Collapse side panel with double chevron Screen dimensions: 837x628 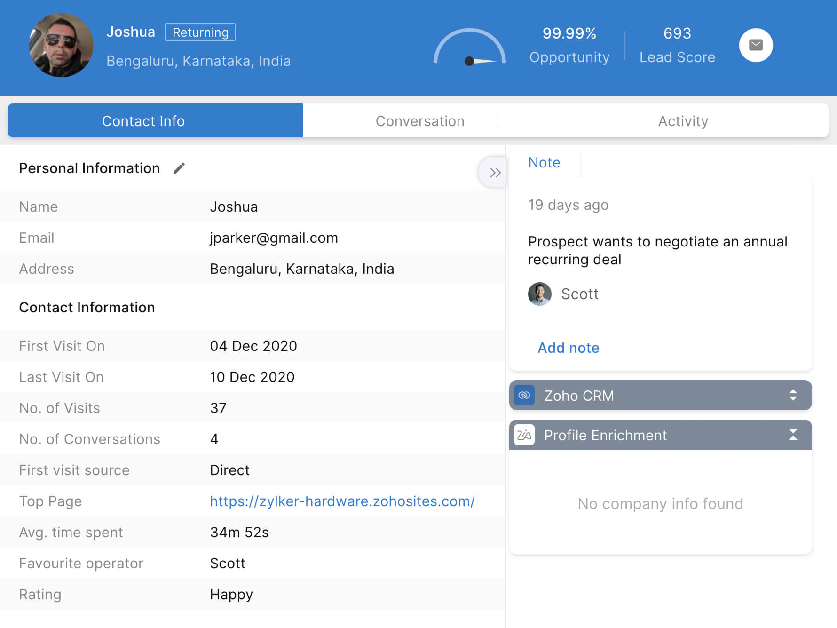pyautogui.click(x=494, y=173)
